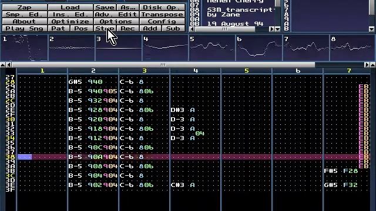Click the Zap button
Image resolution: width=376 pixels, height=211 pixels.
pyautogui.click(x=25, y=8)
